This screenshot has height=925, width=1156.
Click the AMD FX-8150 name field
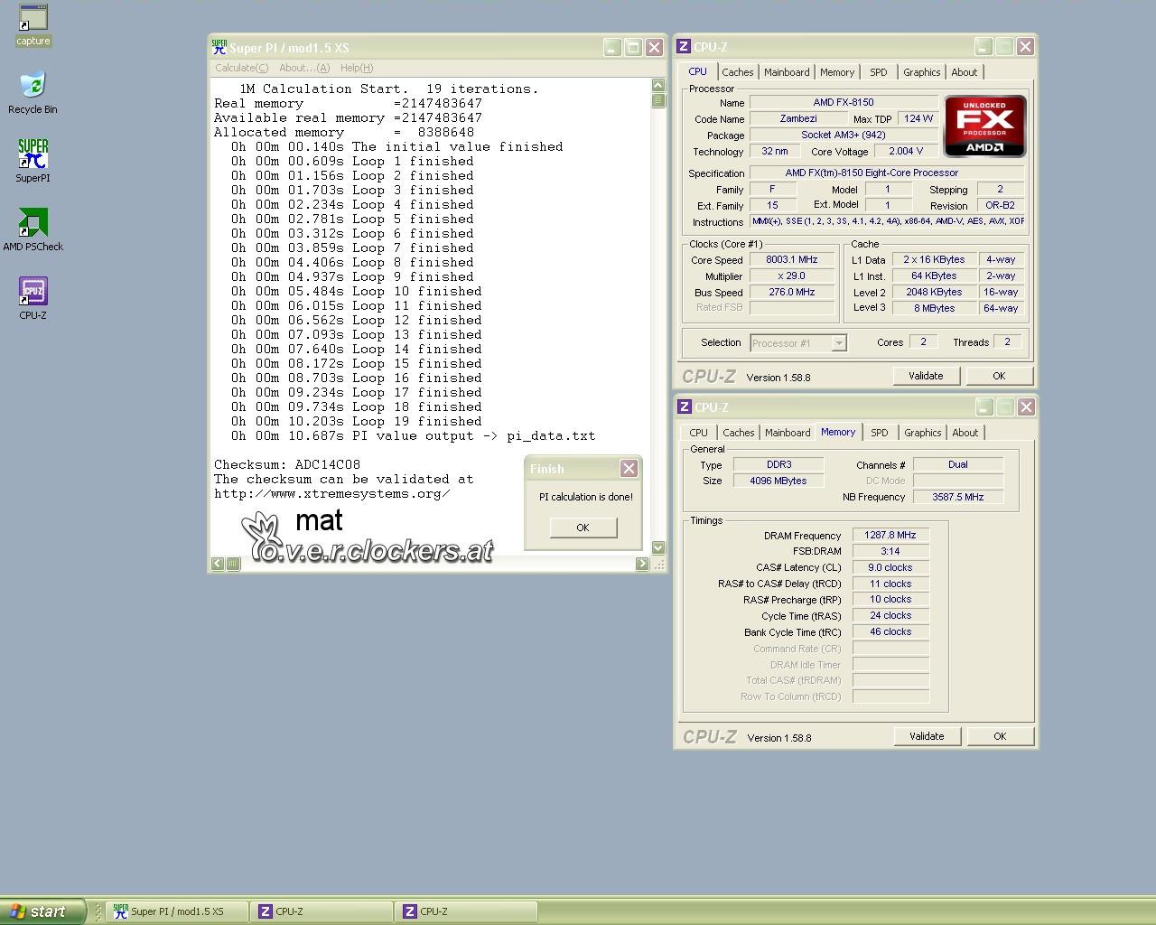coord(844,102)
